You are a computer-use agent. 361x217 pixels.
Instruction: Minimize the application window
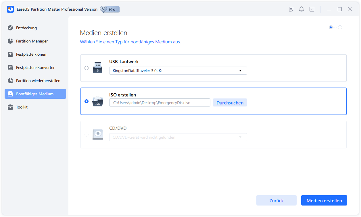(329, 9)
